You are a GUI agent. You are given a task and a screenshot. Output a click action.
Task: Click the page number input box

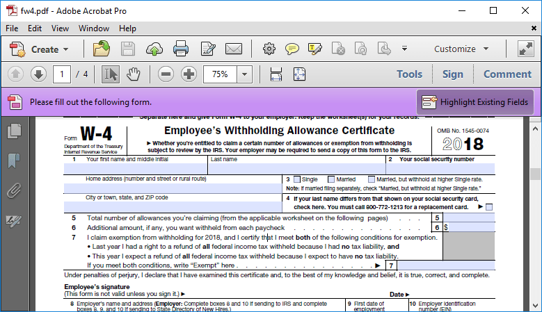pyautogui.click(x=62, y=74)
